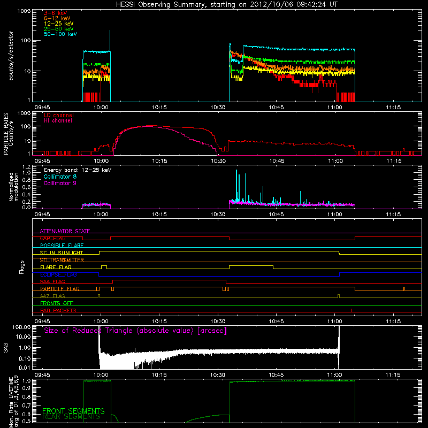The height and width of the screenshot is (428, 428).
Task: Select the 6-12 keV legend label
Action: 57,18
